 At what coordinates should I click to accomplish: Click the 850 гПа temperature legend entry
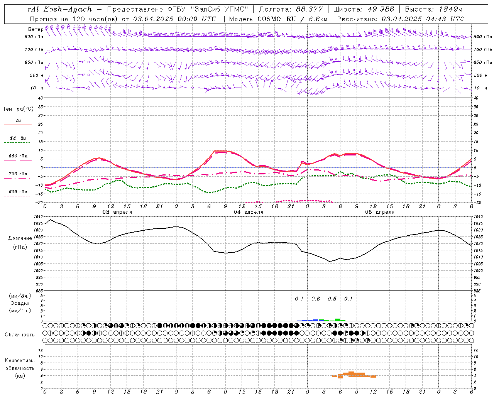(18, 156)
